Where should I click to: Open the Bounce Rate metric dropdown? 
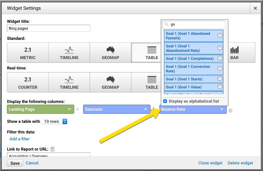[x=193, y=109]
